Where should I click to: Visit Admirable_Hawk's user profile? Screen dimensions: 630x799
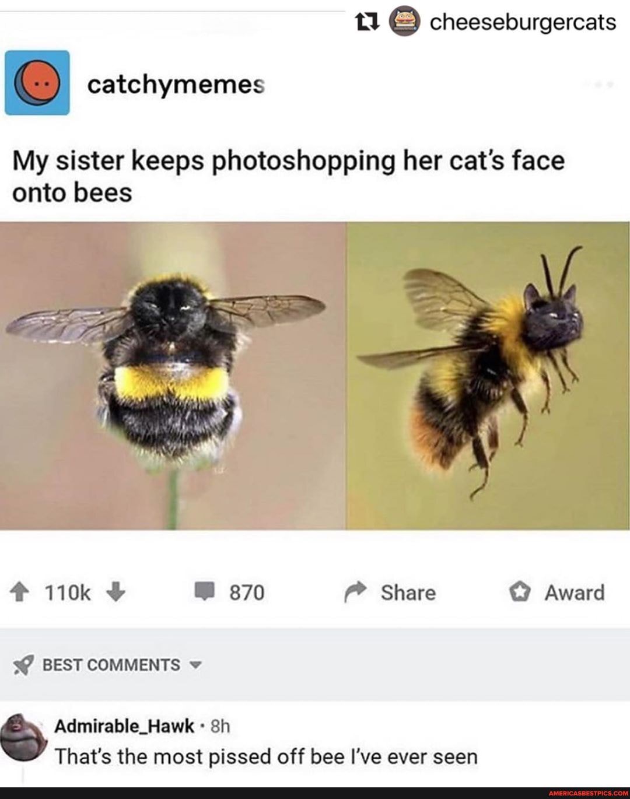coord(124,726)
